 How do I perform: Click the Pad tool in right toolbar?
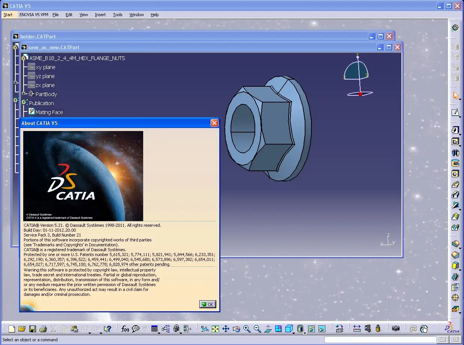(x=455, y=130)
